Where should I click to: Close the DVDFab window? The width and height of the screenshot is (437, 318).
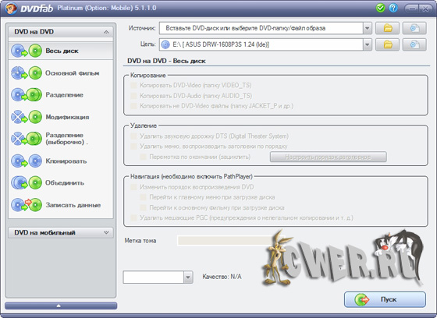click(x=425, y=9)
